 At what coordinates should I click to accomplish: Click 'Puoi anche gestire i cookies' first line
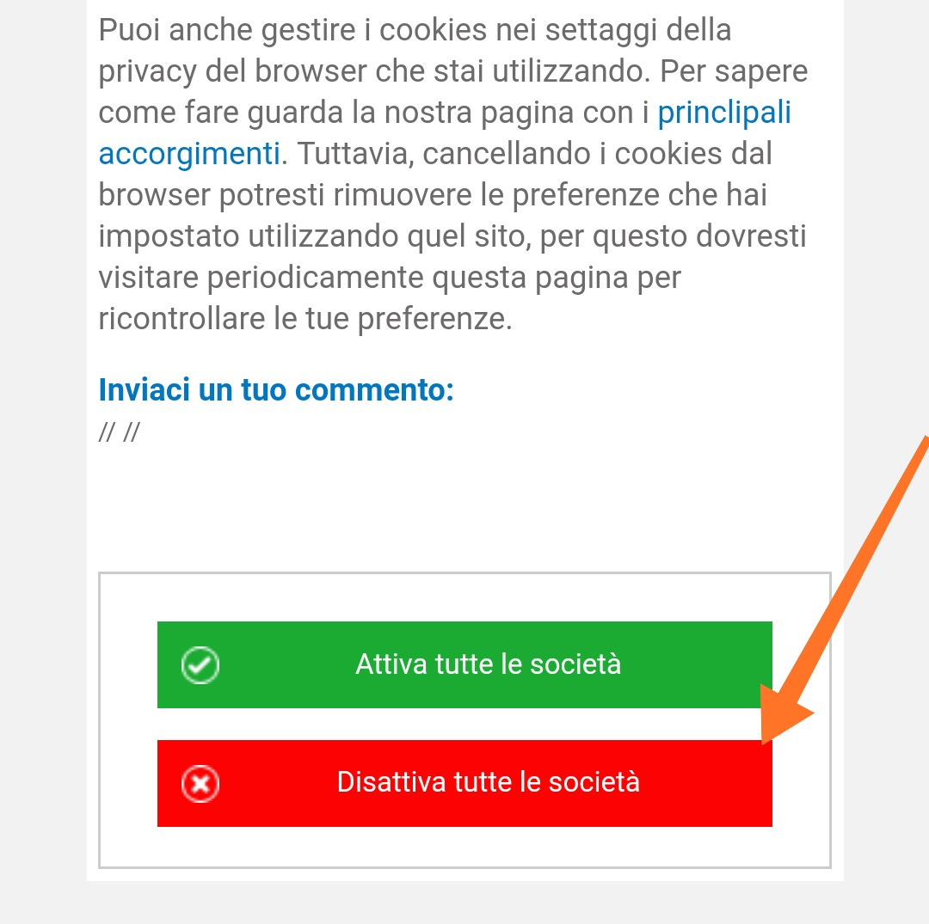[x=415, y=29]
